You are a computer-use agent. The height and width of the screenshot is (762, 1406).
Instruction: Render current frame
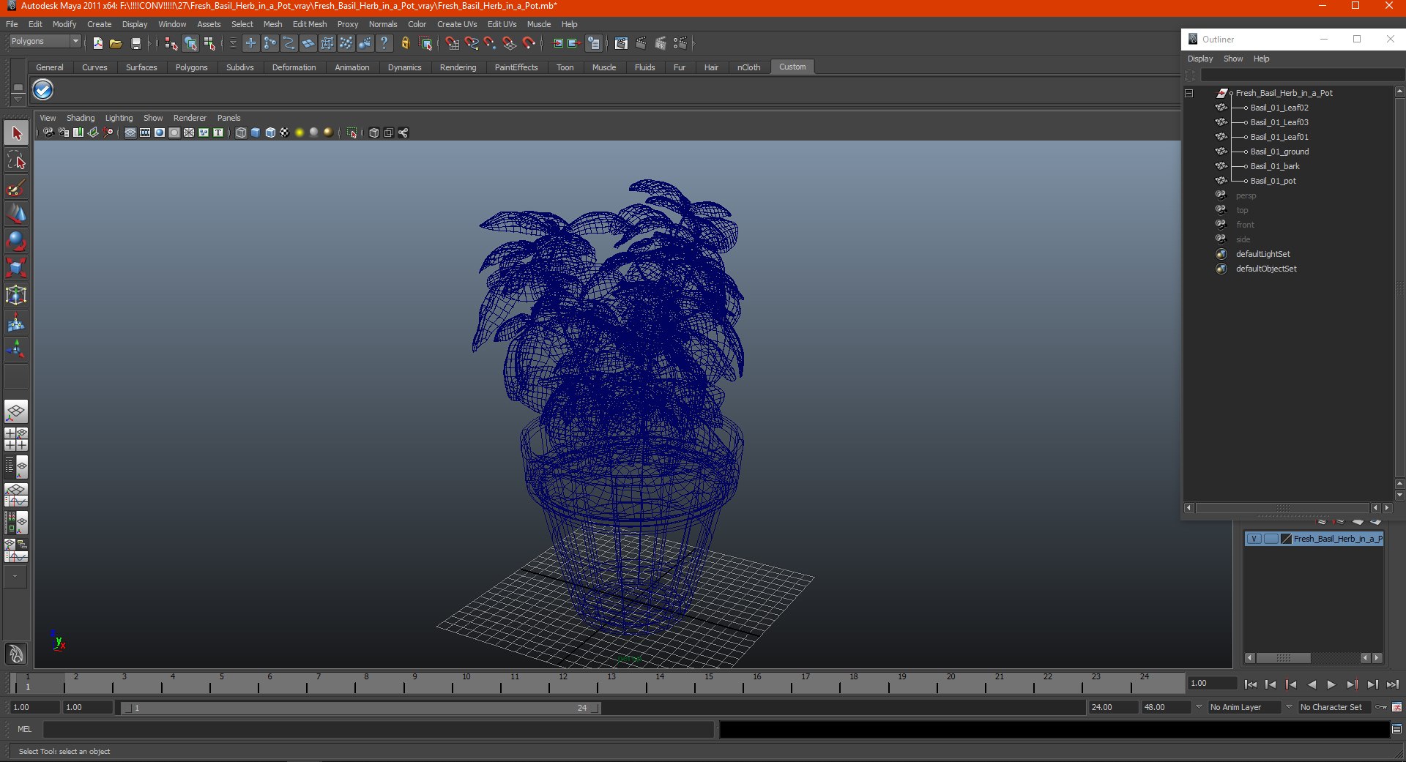tap(641, 44)
